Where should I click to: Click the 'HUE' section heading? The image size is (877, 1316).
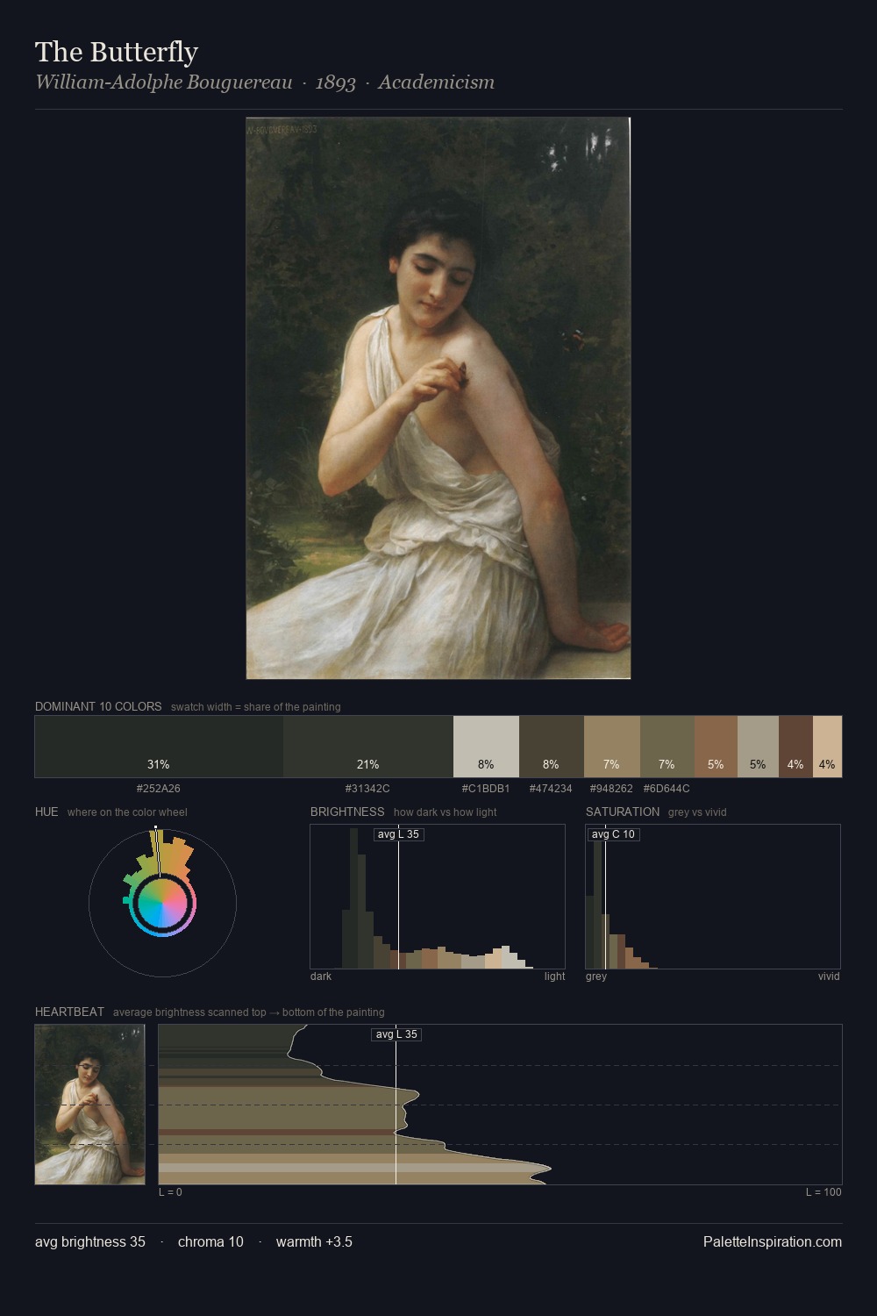point(46,812)
